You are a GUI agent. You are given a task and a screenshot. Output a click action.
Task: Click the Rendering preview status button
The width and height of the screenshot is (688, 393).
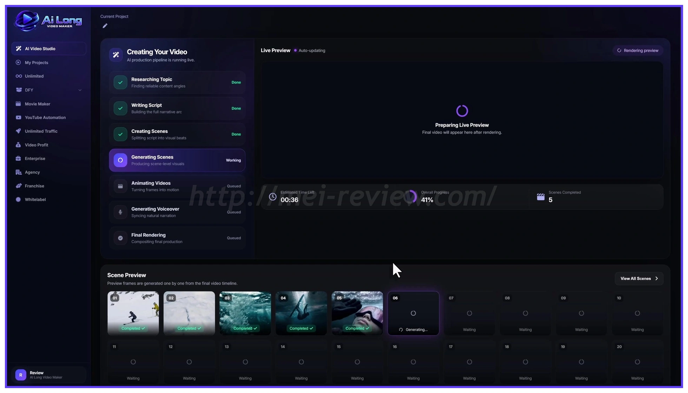(638, 51)
